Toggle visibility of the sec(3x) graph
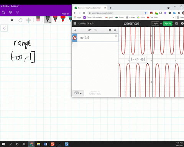The image size is (184, 147). pos(74,38)
